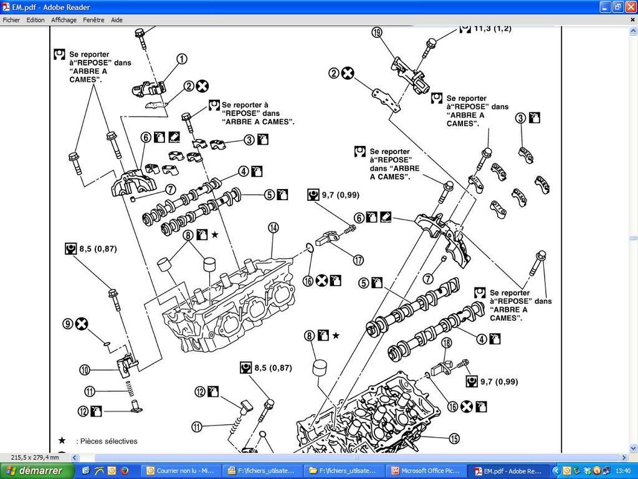Close the document using the menu bar x
Screen dimensions: 638x479
632,20
